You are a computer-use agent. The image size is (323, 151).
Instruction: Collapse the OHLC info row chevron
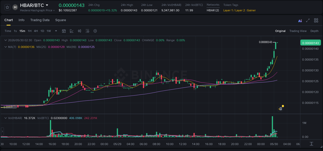click(x=6, y=40)
